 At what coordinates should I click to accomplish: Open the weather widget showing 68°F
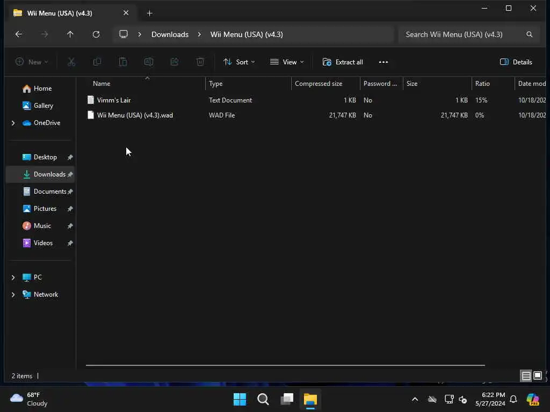29,399
